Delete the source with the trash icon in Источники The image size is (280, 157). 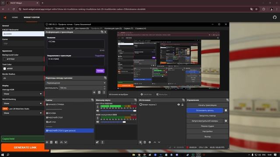(145, 142)
